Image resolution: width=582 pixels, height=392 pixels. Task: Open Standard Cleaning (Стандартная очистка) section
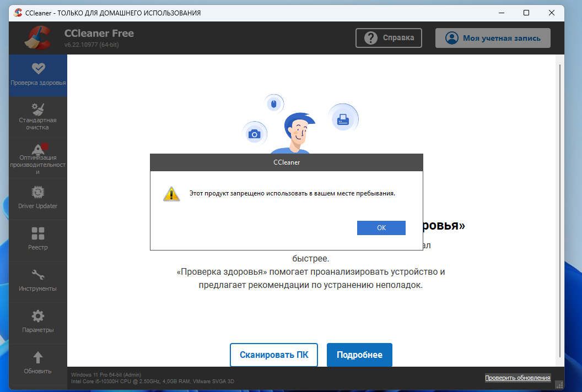[x=38, y=117]
